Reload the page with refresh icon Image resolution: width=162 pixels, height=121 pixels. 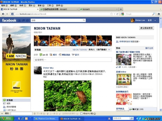tap(117, 14)
